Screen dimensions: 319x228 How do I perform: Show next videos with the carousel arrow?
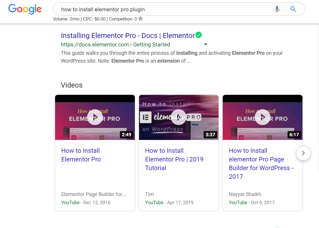[x=303, y=153]
